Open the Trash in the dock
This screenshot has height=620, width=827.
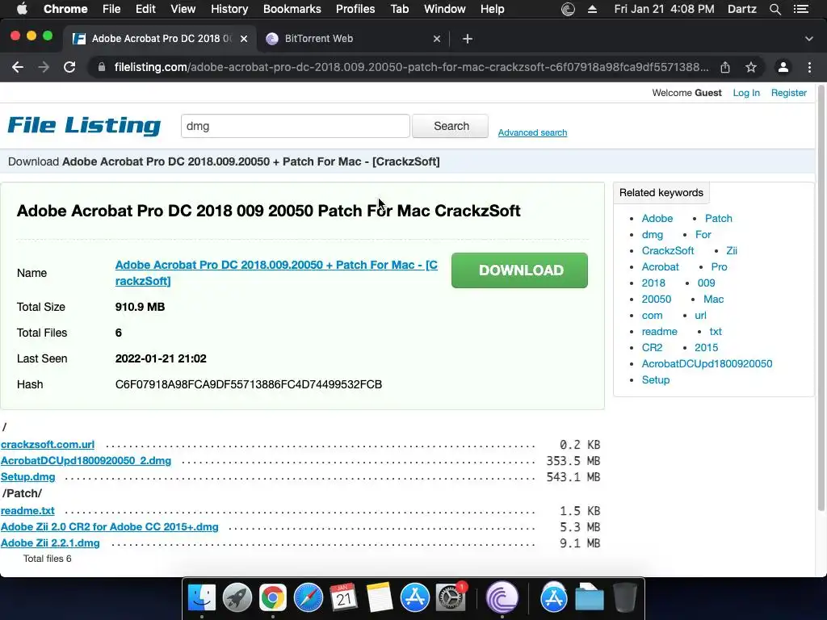pos(624,598)
